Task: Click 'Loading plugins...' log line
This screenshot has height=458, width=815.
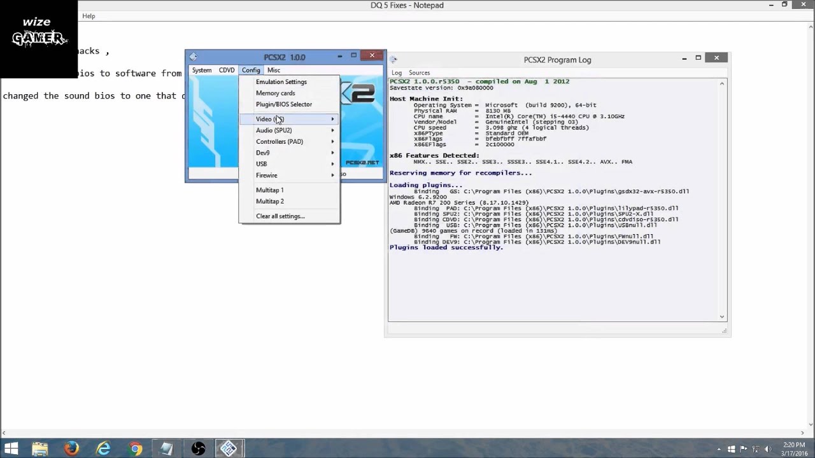Action: pyautogui.click(x=426, y=185)
